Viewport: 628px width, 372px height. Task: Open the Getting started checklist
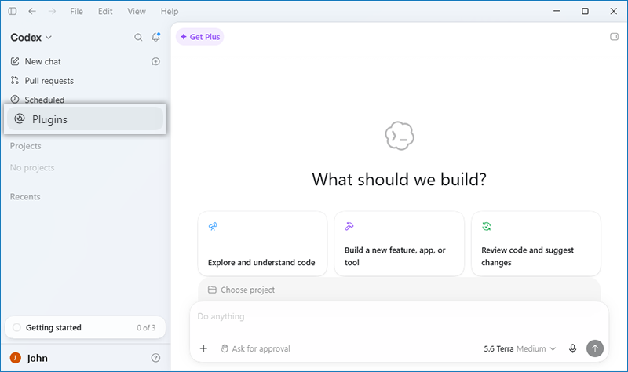[85, 327]
